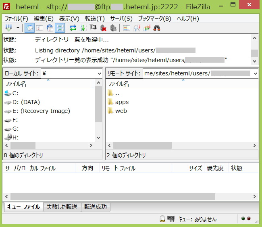Sort remote list by ファイル名 header
The image size is (262, 227).
point(182,84)
